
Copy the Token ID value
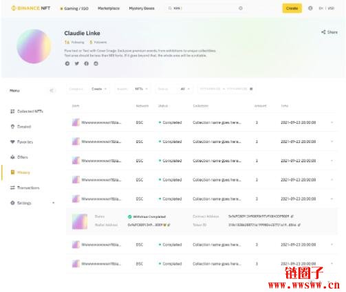pos(299,225)
